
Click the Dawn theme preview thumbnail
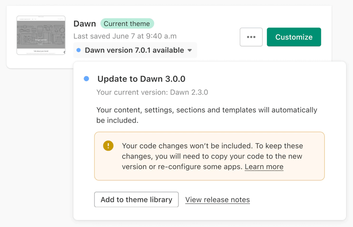pyautogui.click(x=41, y=35)
